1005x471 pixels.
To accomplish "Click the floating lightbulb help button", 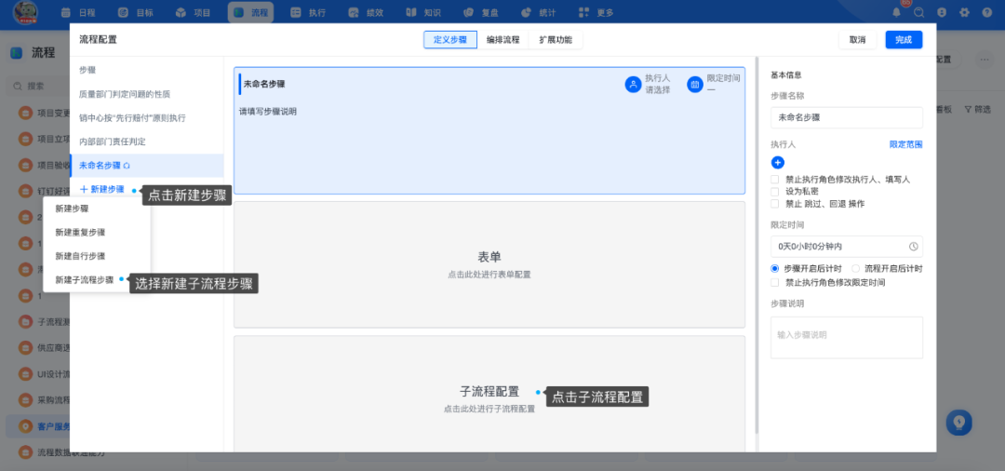I will pyautogui.click(x=958, y=423).
